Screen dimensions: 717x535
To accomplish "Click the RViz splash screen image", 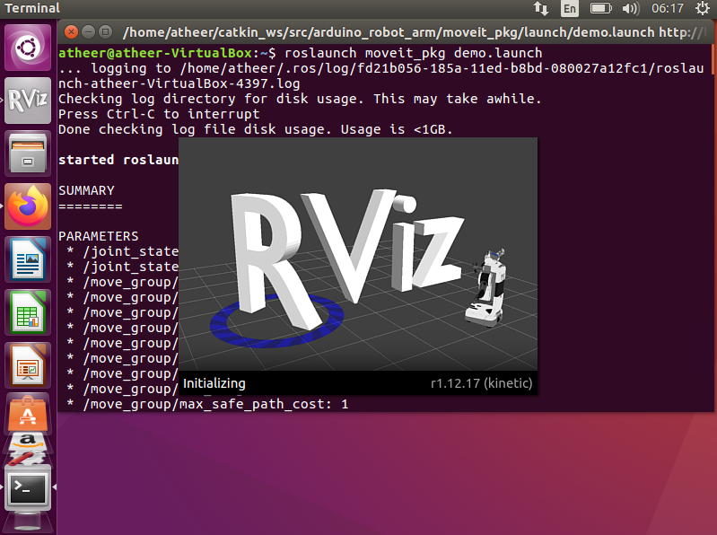I will 357,254.
